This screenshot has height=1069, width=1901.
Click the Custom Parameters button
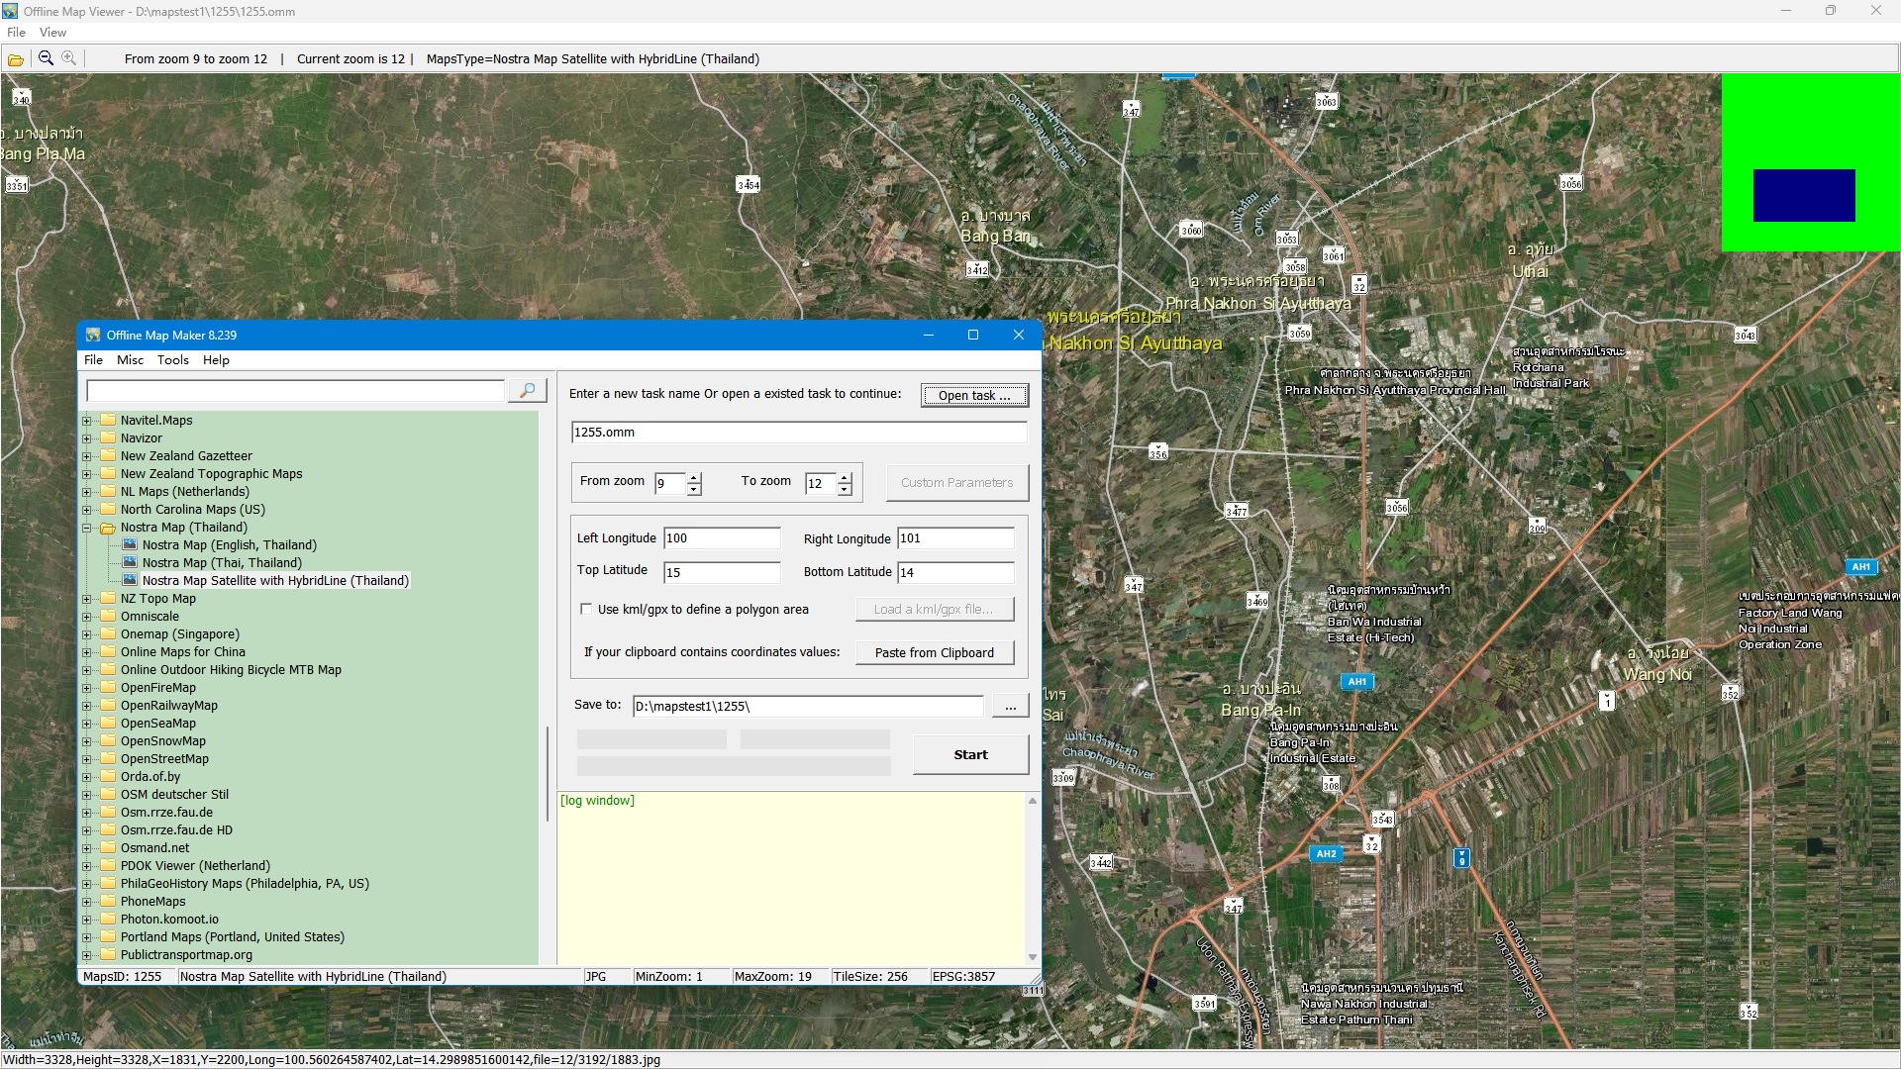point(956,483)
